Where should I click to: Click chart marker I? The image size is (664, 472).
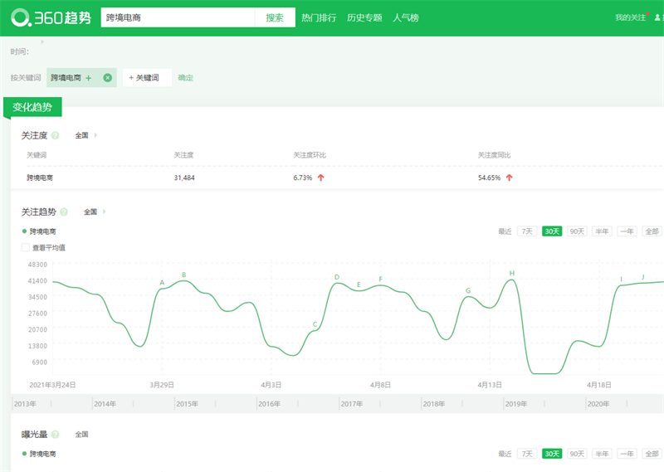point(621,279)
